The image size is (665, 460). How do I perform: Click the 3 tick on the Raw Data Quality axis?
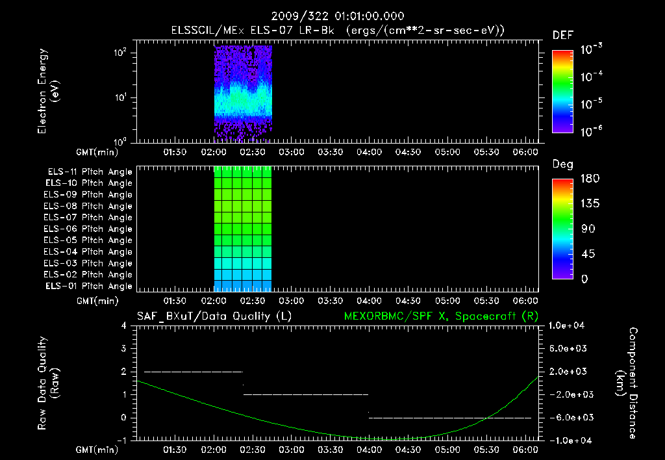pyautogui.click(x=124, y=349)
